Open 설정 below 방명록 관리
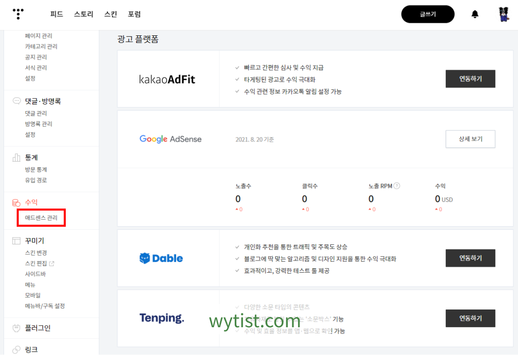518x355 pixels. pos(30,135)
